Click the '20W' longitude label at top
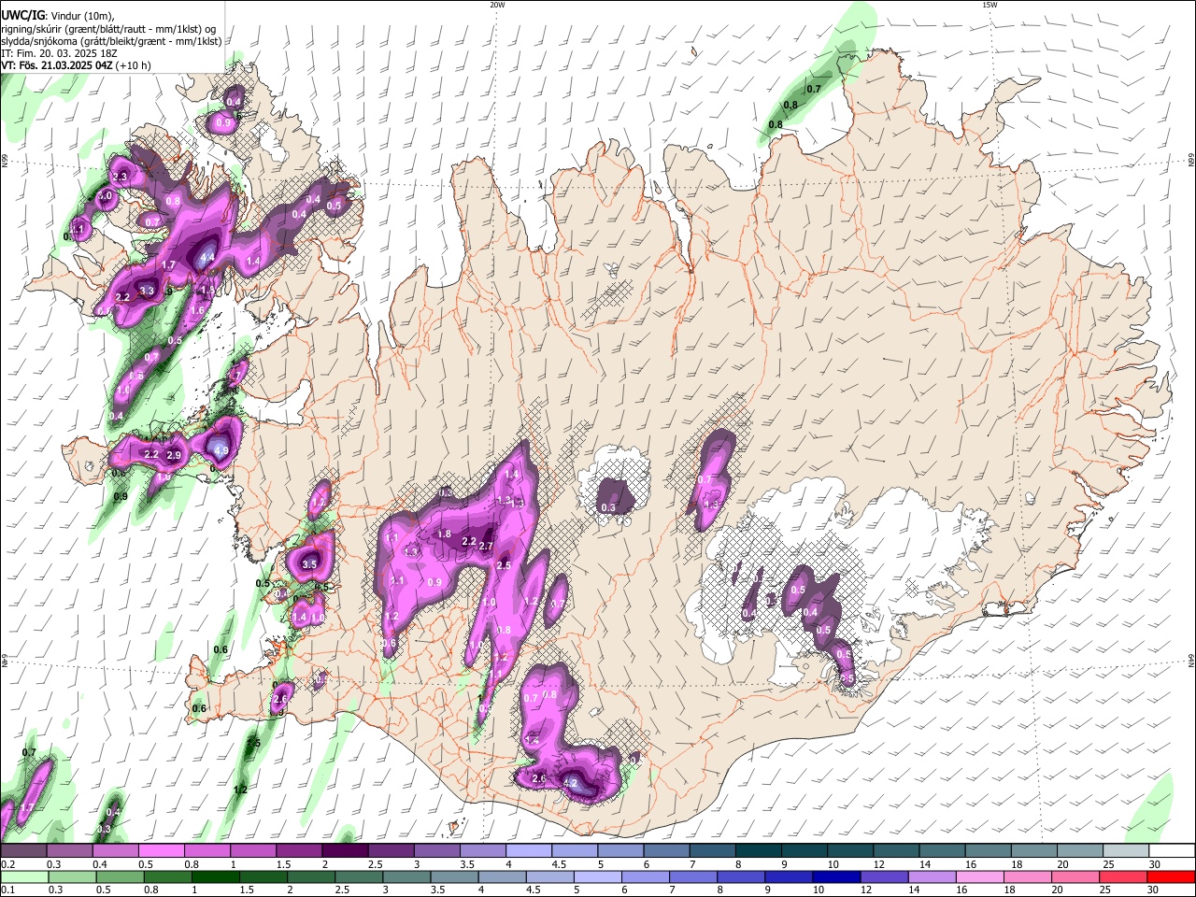The image size is (1196, 897). 497,5
